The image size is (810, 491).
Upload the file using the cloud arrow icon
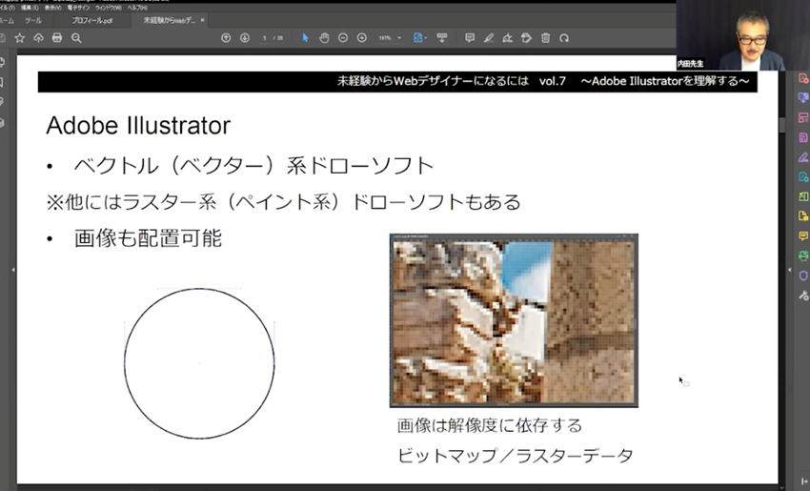pos(38,38)
